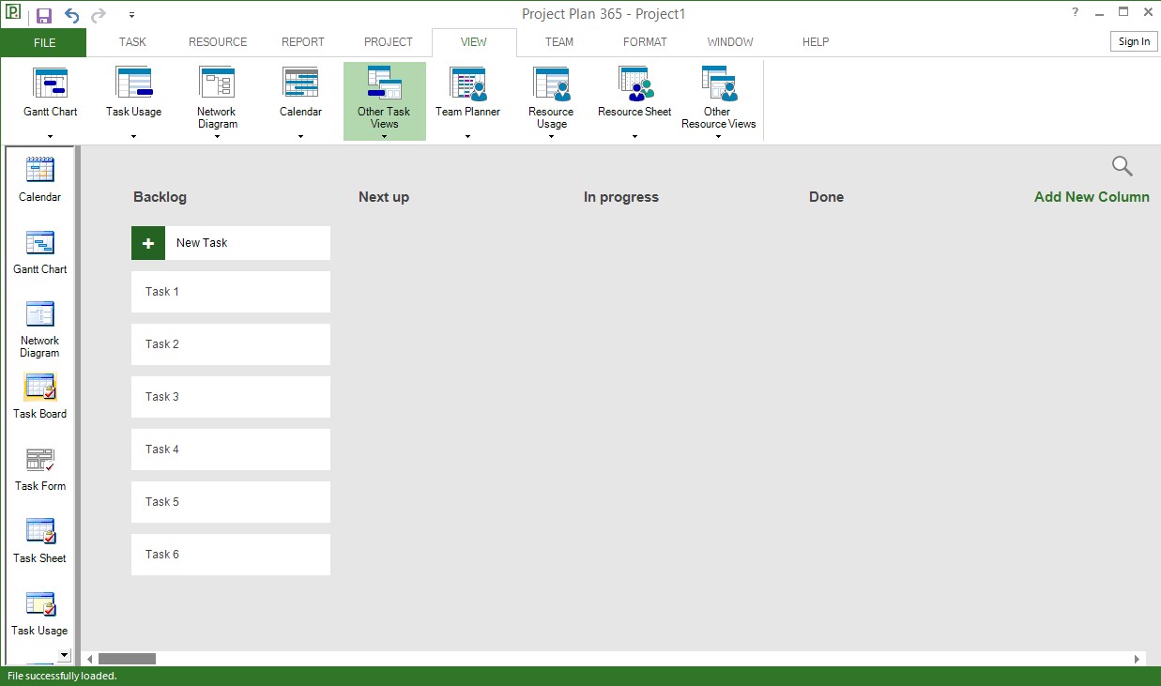Select the Task 5 card

point(231,502)
